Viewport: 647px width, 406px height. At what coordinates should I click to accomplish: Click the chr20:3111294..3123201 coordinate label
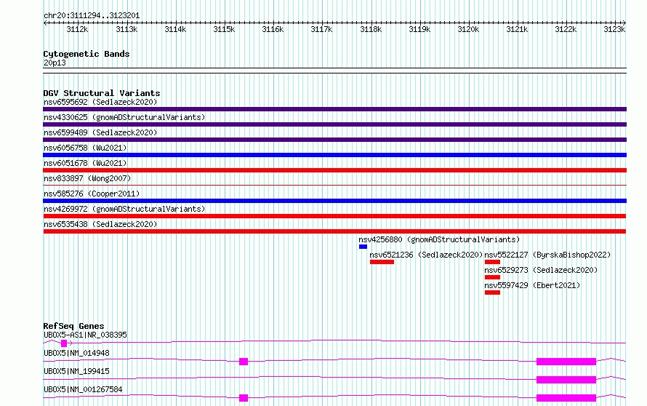(x=92, y=16)
